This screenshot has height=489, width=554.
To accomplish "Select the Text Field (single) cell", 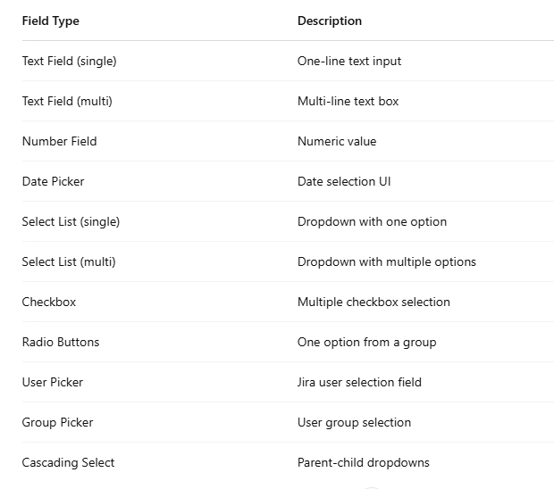I will tap(69, 61).
